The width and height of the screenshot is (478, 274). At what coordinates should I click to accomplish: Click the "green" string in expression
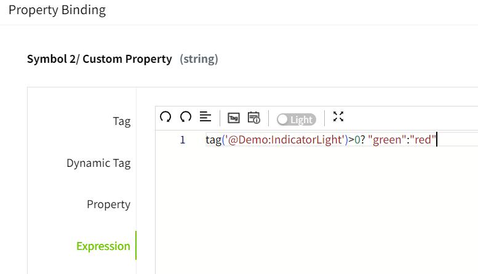[x=388, y=140]
